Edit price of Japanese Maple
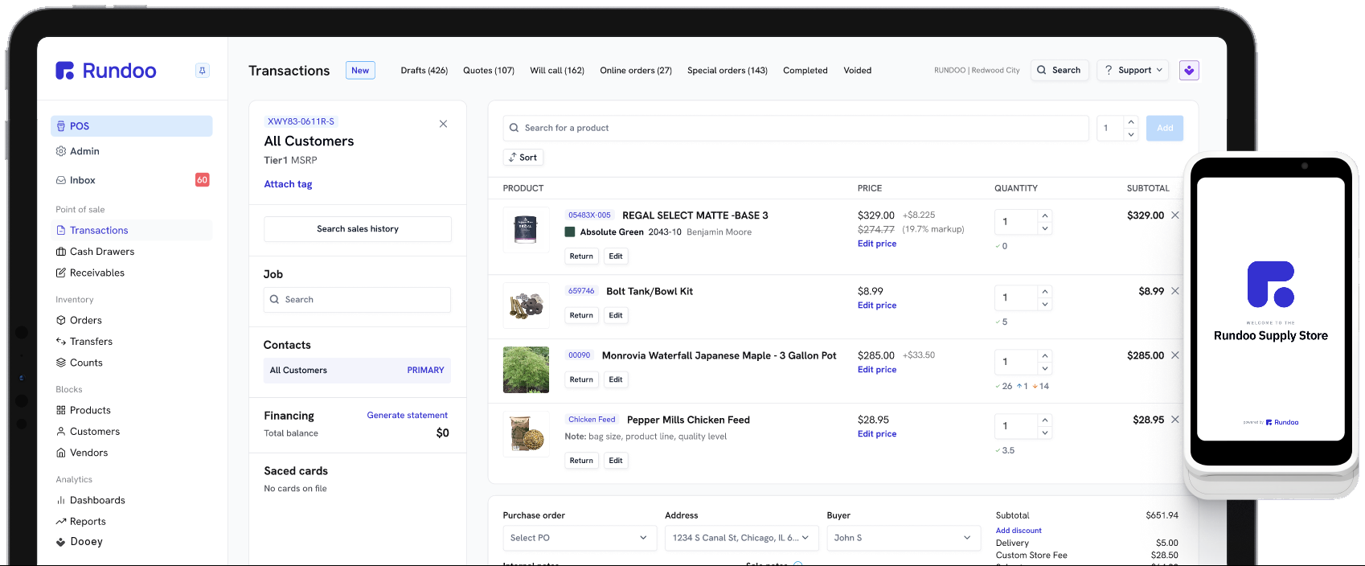The height and width of the screenshot is (566, 1365). point(877,370)
